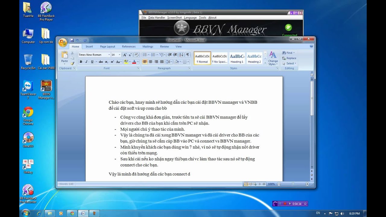Click Zoom In plus button
The image size is (386, 217).
[x=307, y=184]
